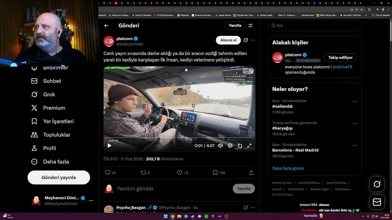Image resolution: width=392 pixels, height=220 pixels.
Task: Toggle Takip ediyor for platcorn
Action: click(x=341, y=57)
